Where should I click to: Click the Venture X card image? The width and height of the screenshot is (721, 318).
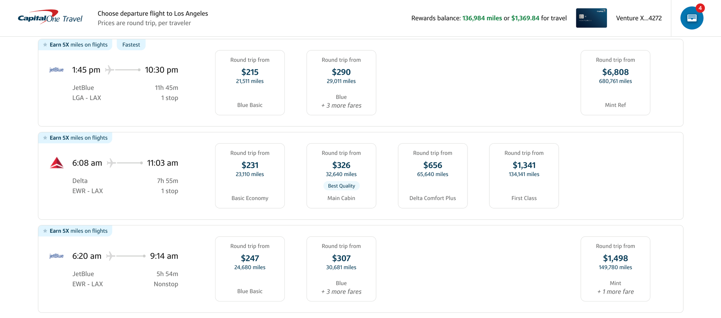[591, 18]
